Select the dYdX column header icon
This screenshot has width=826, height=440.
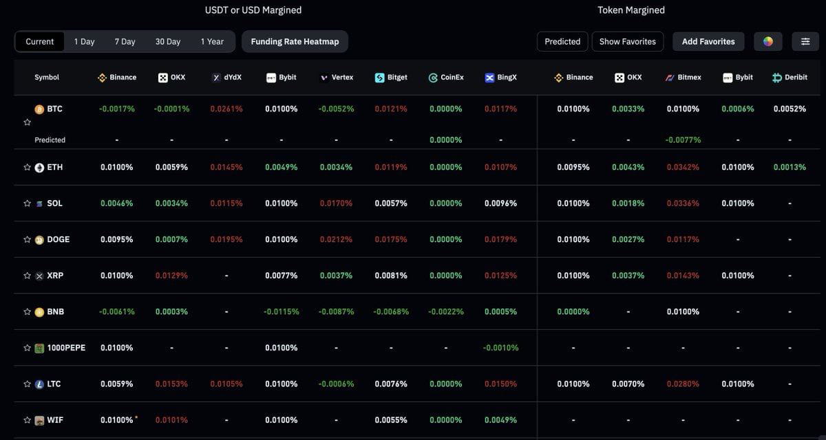pyautogui.click(x=215, y=77)
